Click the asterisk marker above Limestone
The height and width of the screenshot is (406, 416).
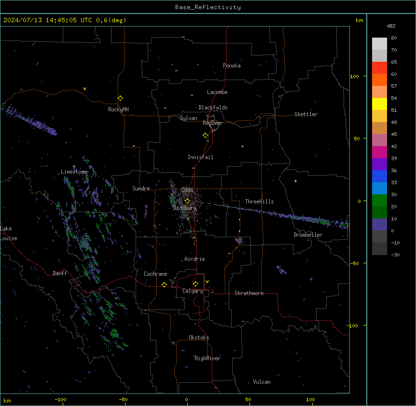(74, 167)
